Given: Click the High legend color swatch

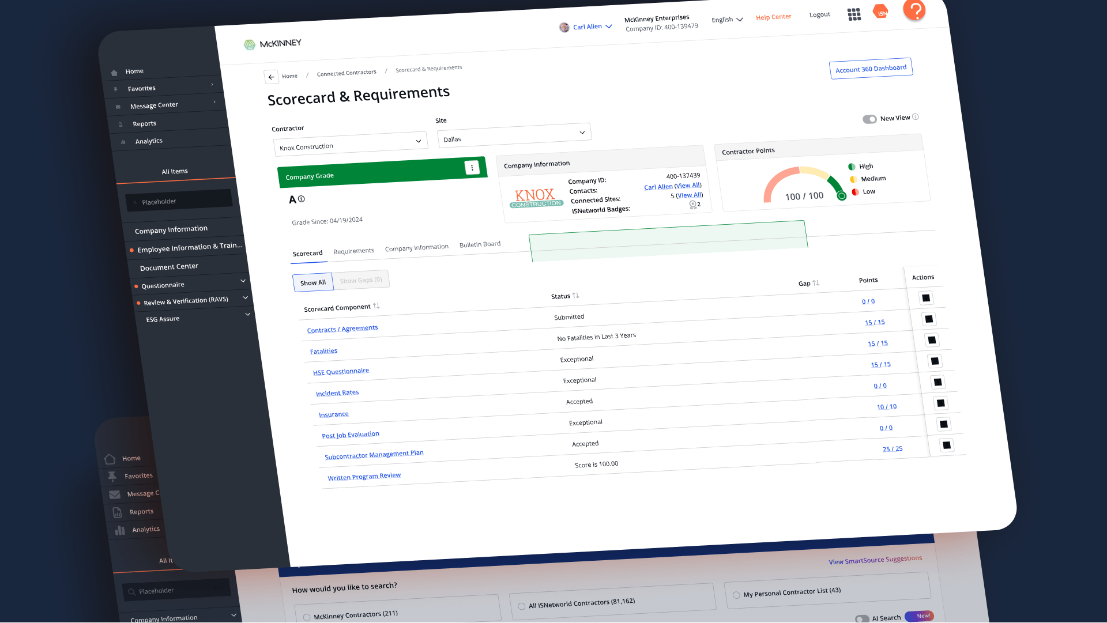Looking at the screenshot, I should tap(852, 167).
